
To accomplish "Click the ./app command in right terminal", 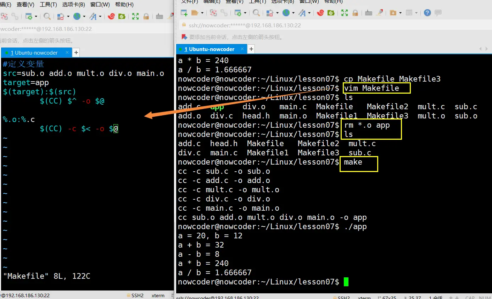I will [x=356, y=227].
